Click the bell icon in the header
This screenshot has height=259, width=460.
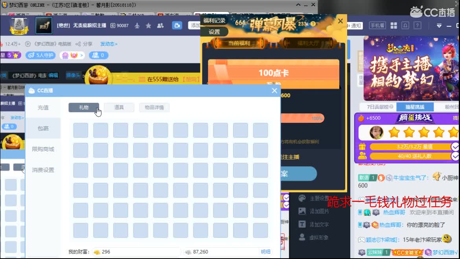(x=405, y=26)
